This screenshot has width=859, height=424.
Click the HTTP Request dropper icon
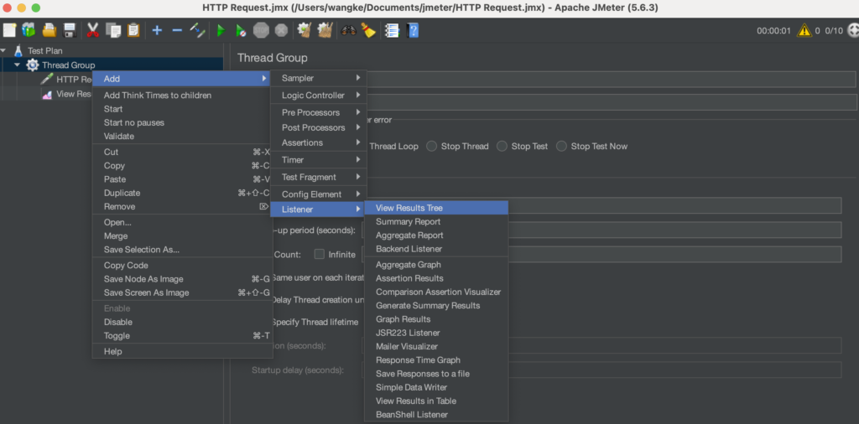[x=47, y=80]
